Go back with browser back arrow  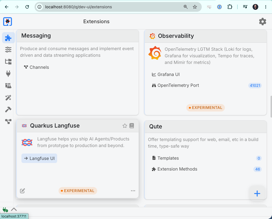click(7, 7)
